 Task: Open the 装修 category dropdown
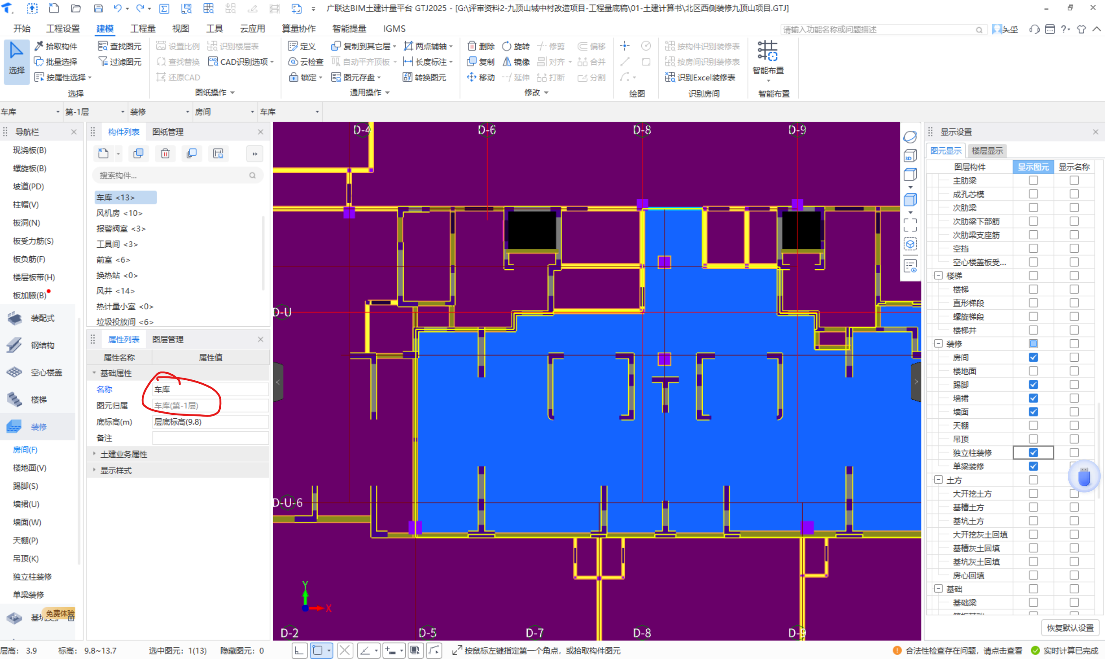pyautogui.click(x=160, y=112)
